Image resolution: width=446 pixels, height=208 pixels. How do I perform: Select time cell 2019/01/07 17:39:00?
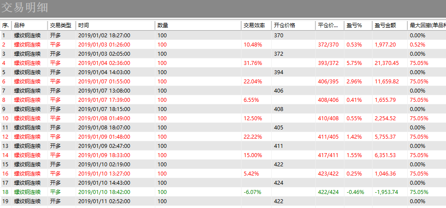[104, 100]
